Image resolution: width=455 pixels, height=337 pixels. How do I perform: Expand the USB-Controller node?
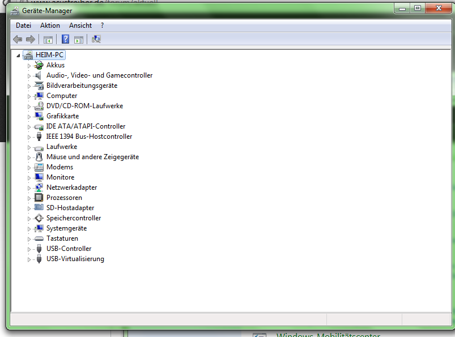(29, 249)
